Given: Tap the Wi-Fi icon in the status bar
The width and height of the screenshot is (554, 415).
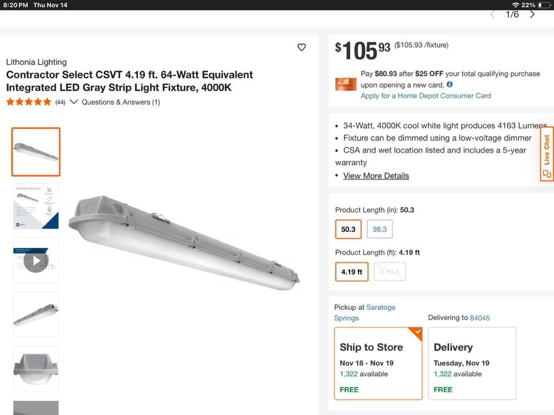Looking at the screenshot, I should coord(515,5).
